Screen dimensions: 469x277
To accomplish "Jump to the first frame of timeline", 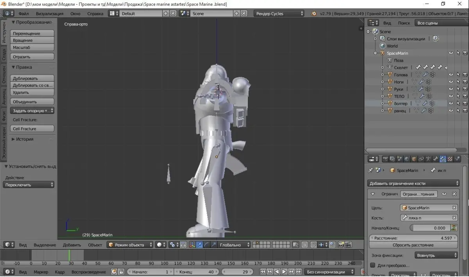I will [x=263, y=272].
